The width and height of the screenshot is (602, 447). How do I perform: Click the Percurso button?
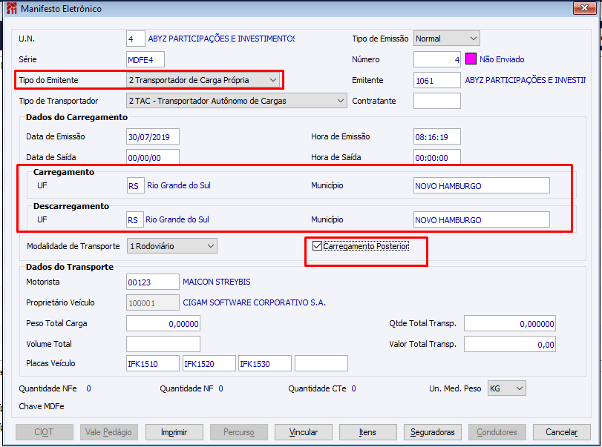point(239,432)
